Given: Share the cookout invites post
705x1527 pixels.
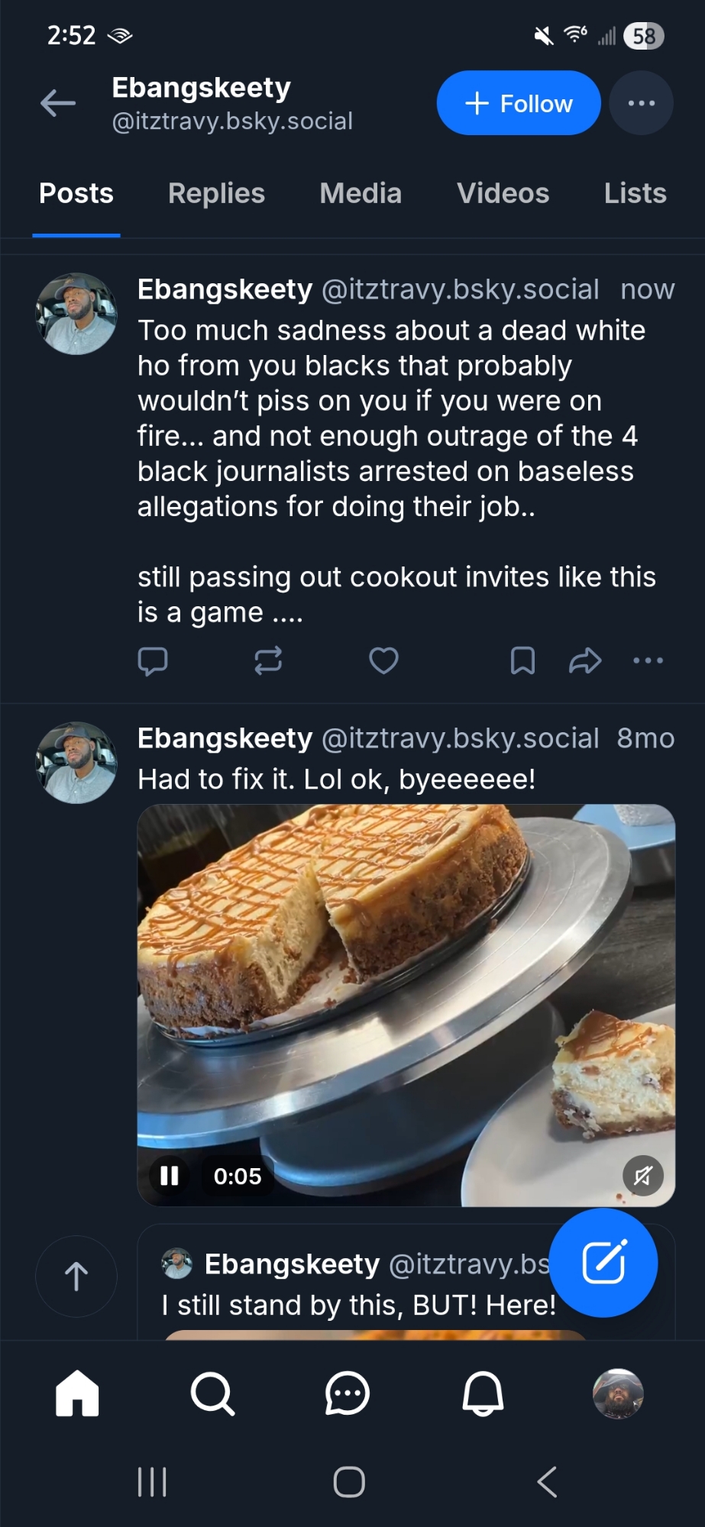Looking at the screenshot, I should click(585, 660).
